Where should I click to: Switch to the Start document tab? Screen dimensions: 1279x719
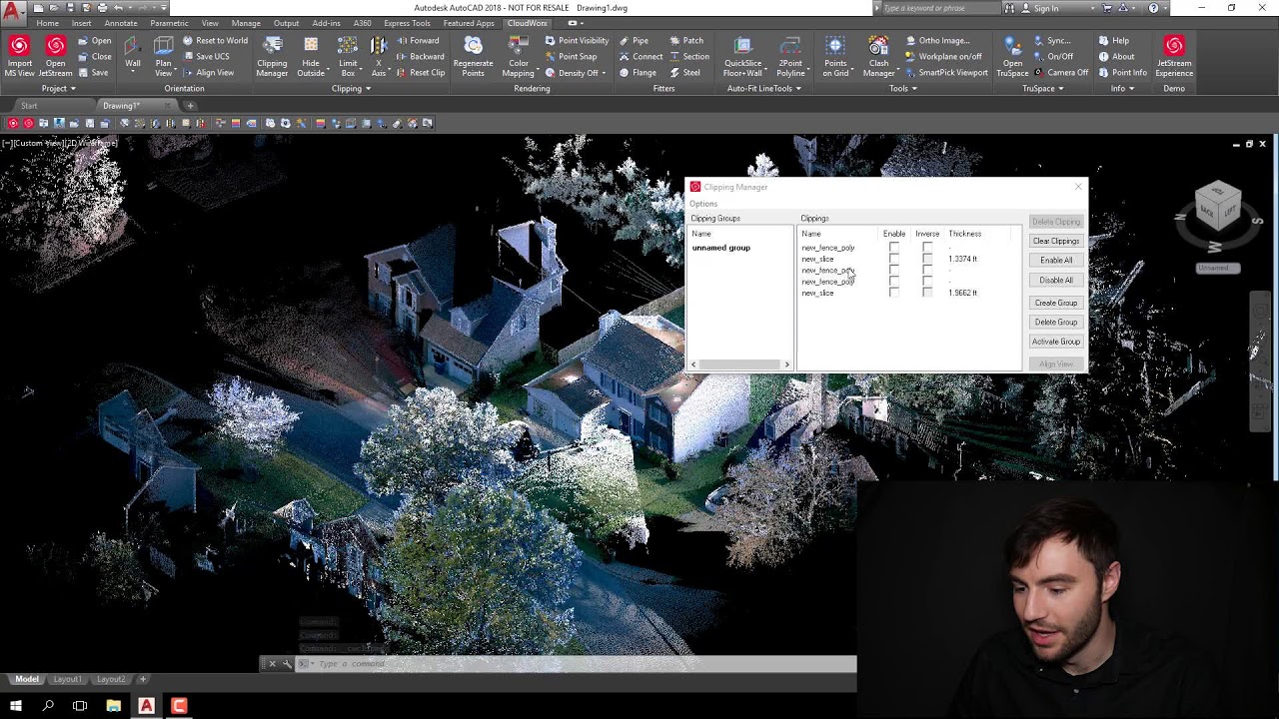29,106
